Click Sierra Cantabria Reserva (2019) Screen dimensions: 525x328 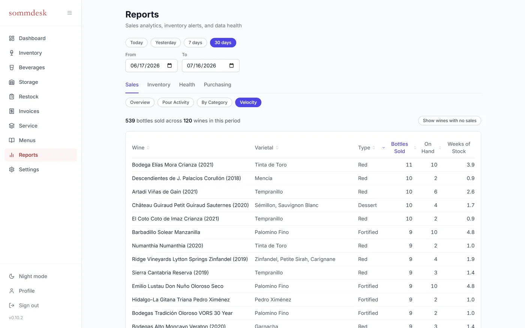(170, 273)
